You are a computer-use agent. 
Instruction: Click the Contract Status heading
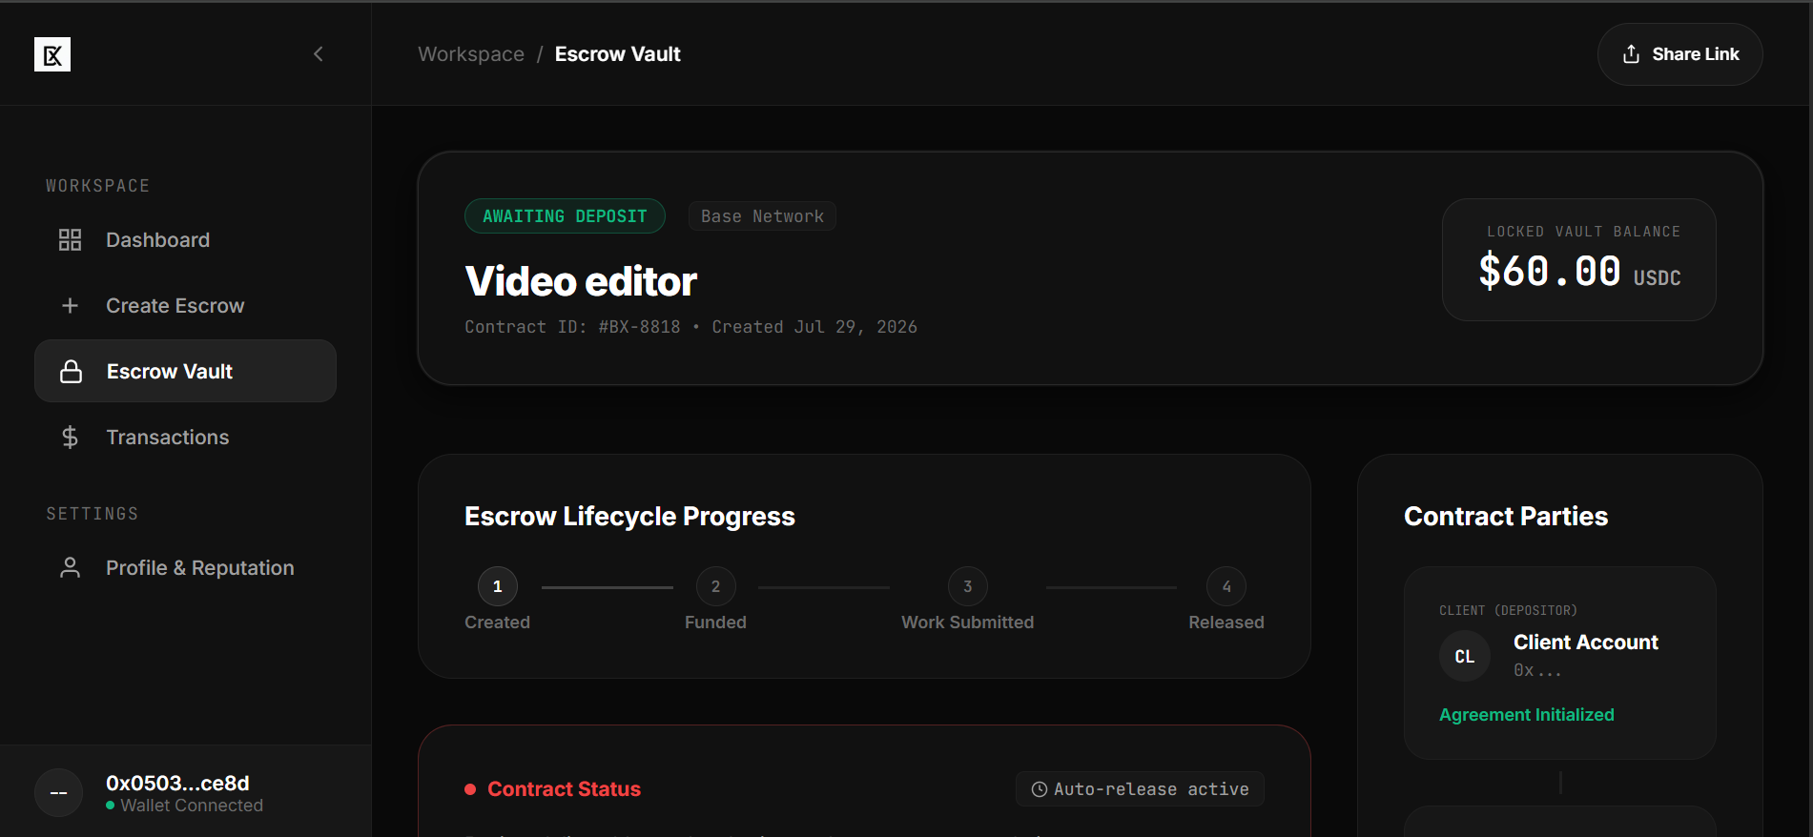pyautogui.click(x=564, y=789)
